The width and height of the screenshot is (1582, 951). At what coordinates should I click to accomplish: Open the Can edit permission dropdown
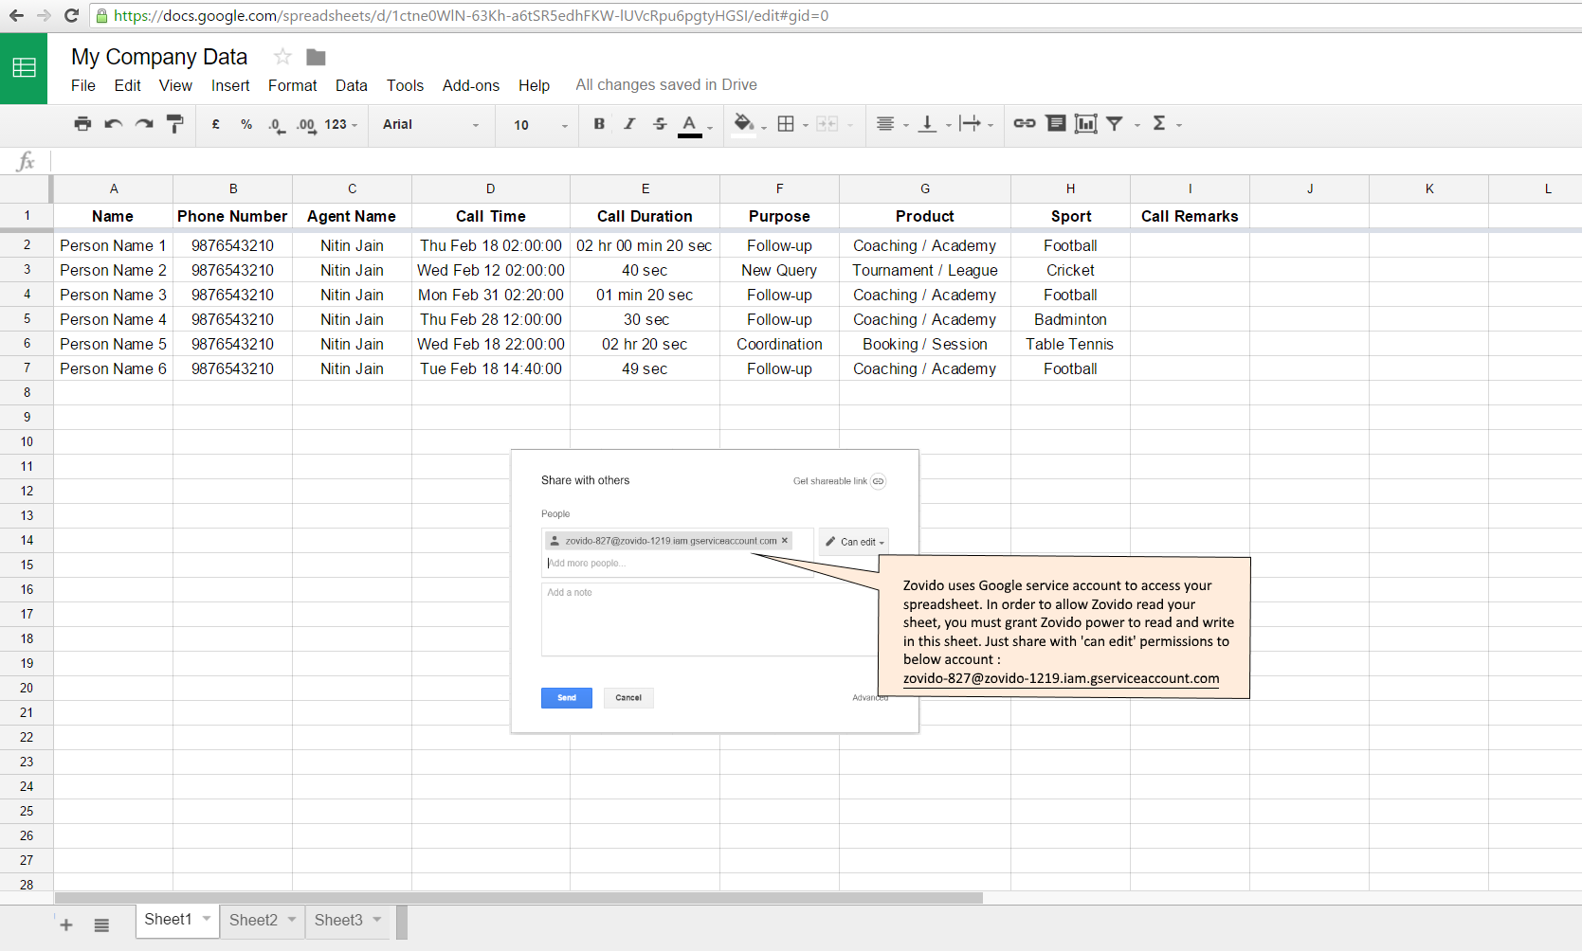(x=854, y=542)
